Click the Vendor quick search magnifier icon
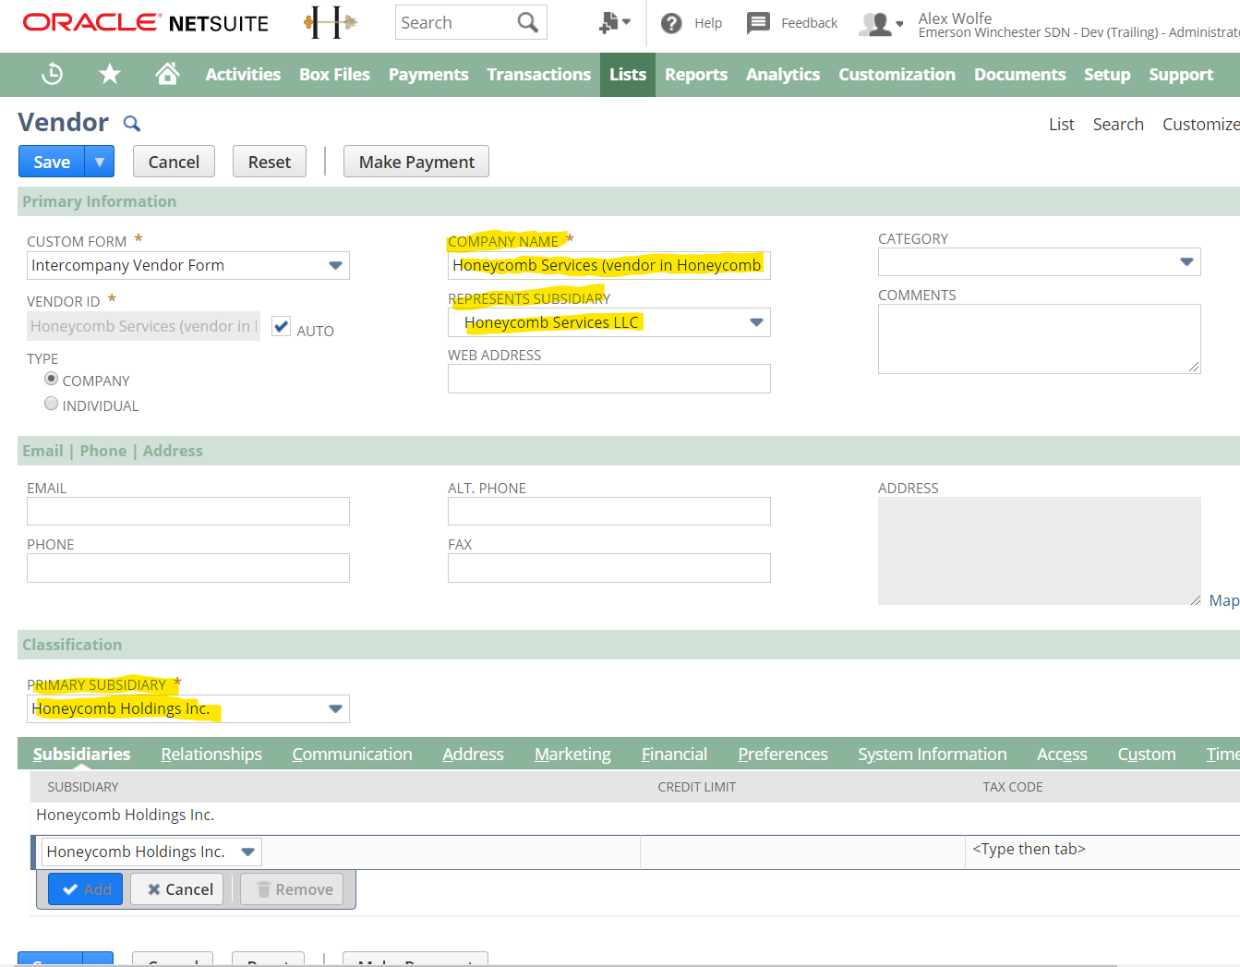 (132, 123)
